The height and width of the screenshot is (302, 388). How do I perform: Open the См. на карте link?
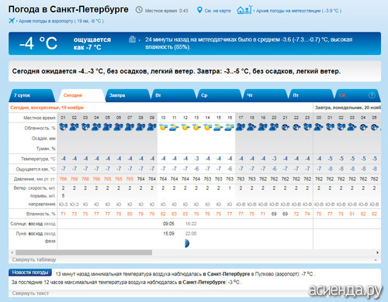[217, 11]
